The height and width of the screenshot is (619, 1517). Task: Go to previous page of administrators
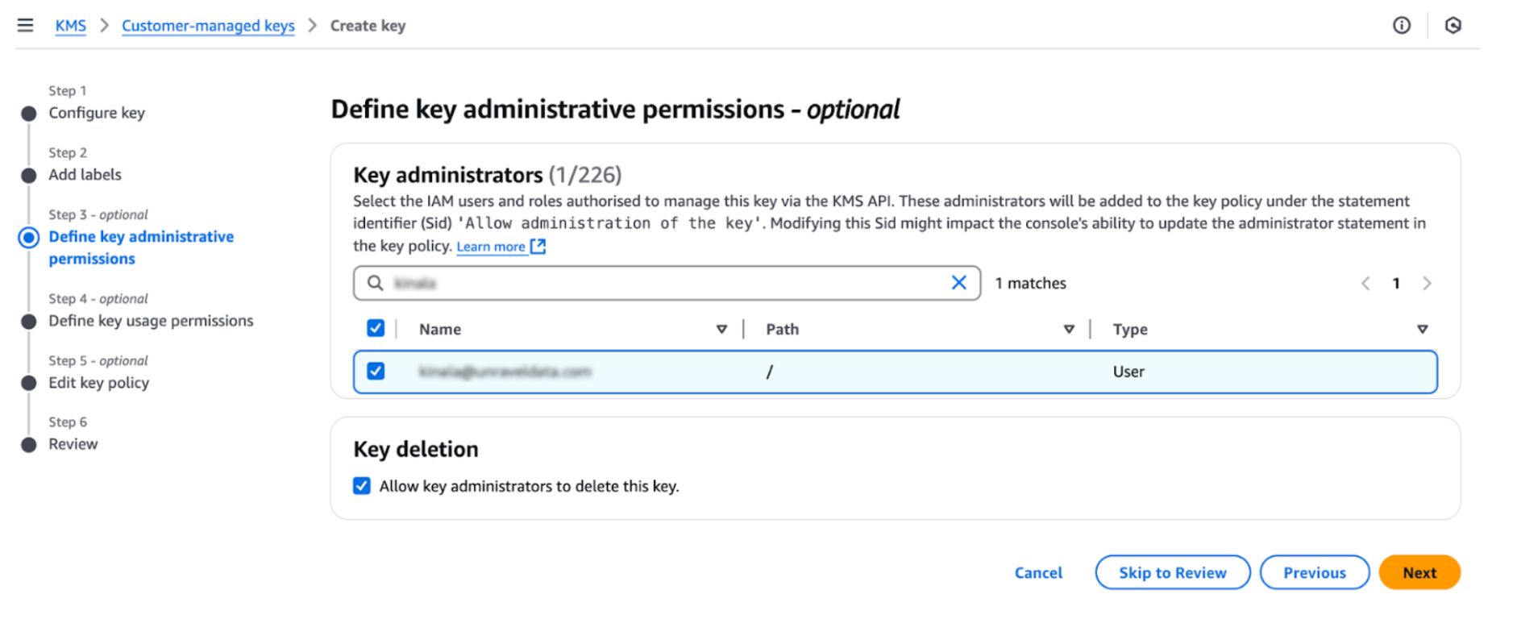click(x=1365, y=284)
